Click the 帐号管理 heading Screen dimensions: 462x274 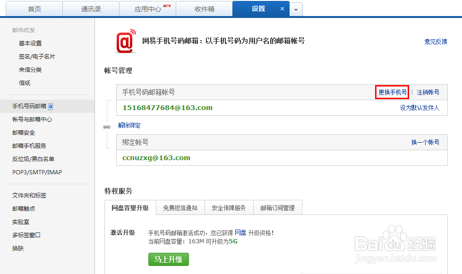[118, 70]
